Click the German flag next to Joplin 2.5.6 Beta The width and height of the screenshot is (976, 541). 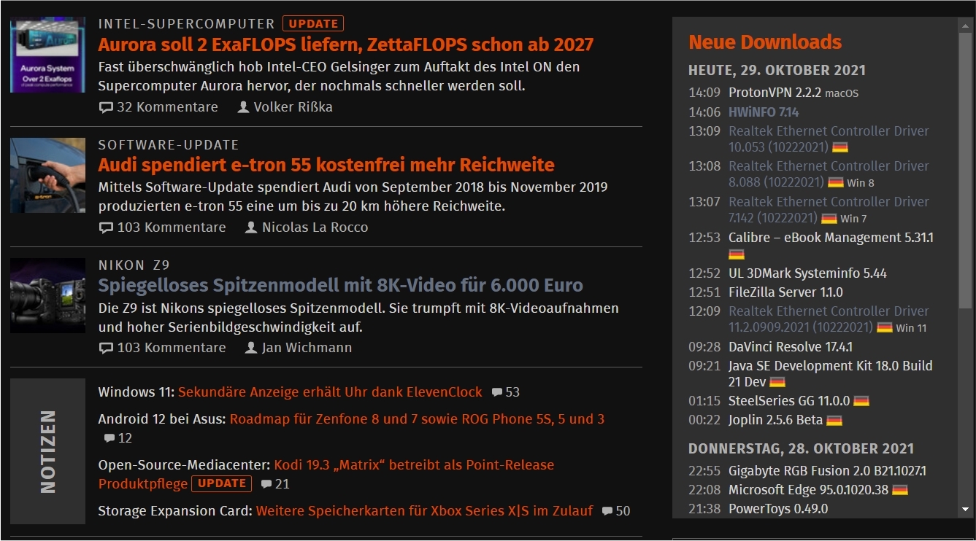[x=834, y=419]
